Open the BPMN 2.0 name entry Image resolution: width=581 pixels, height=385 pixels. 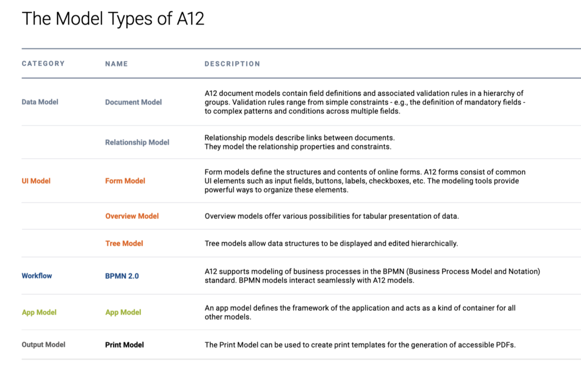tap(122, 277)
